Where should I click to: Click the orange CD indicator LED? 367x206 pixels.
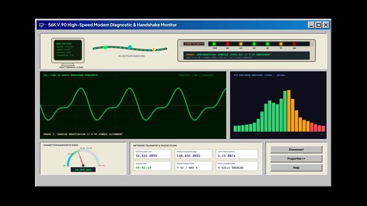[240, 43]
